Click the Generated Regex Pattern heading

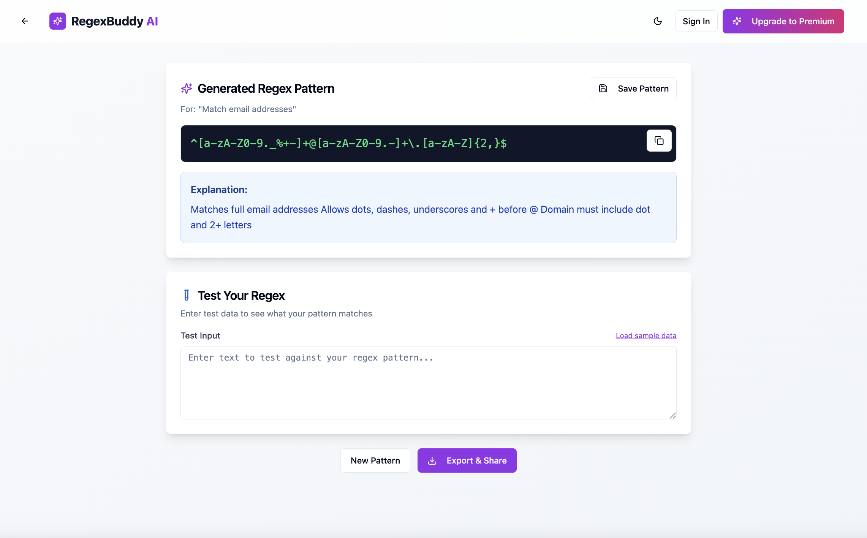click(266, 89)
